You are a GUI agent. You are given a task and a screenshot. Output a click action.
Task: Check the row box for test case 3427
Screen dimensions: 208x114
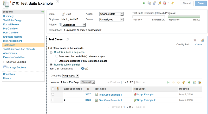tap(53, 94)
